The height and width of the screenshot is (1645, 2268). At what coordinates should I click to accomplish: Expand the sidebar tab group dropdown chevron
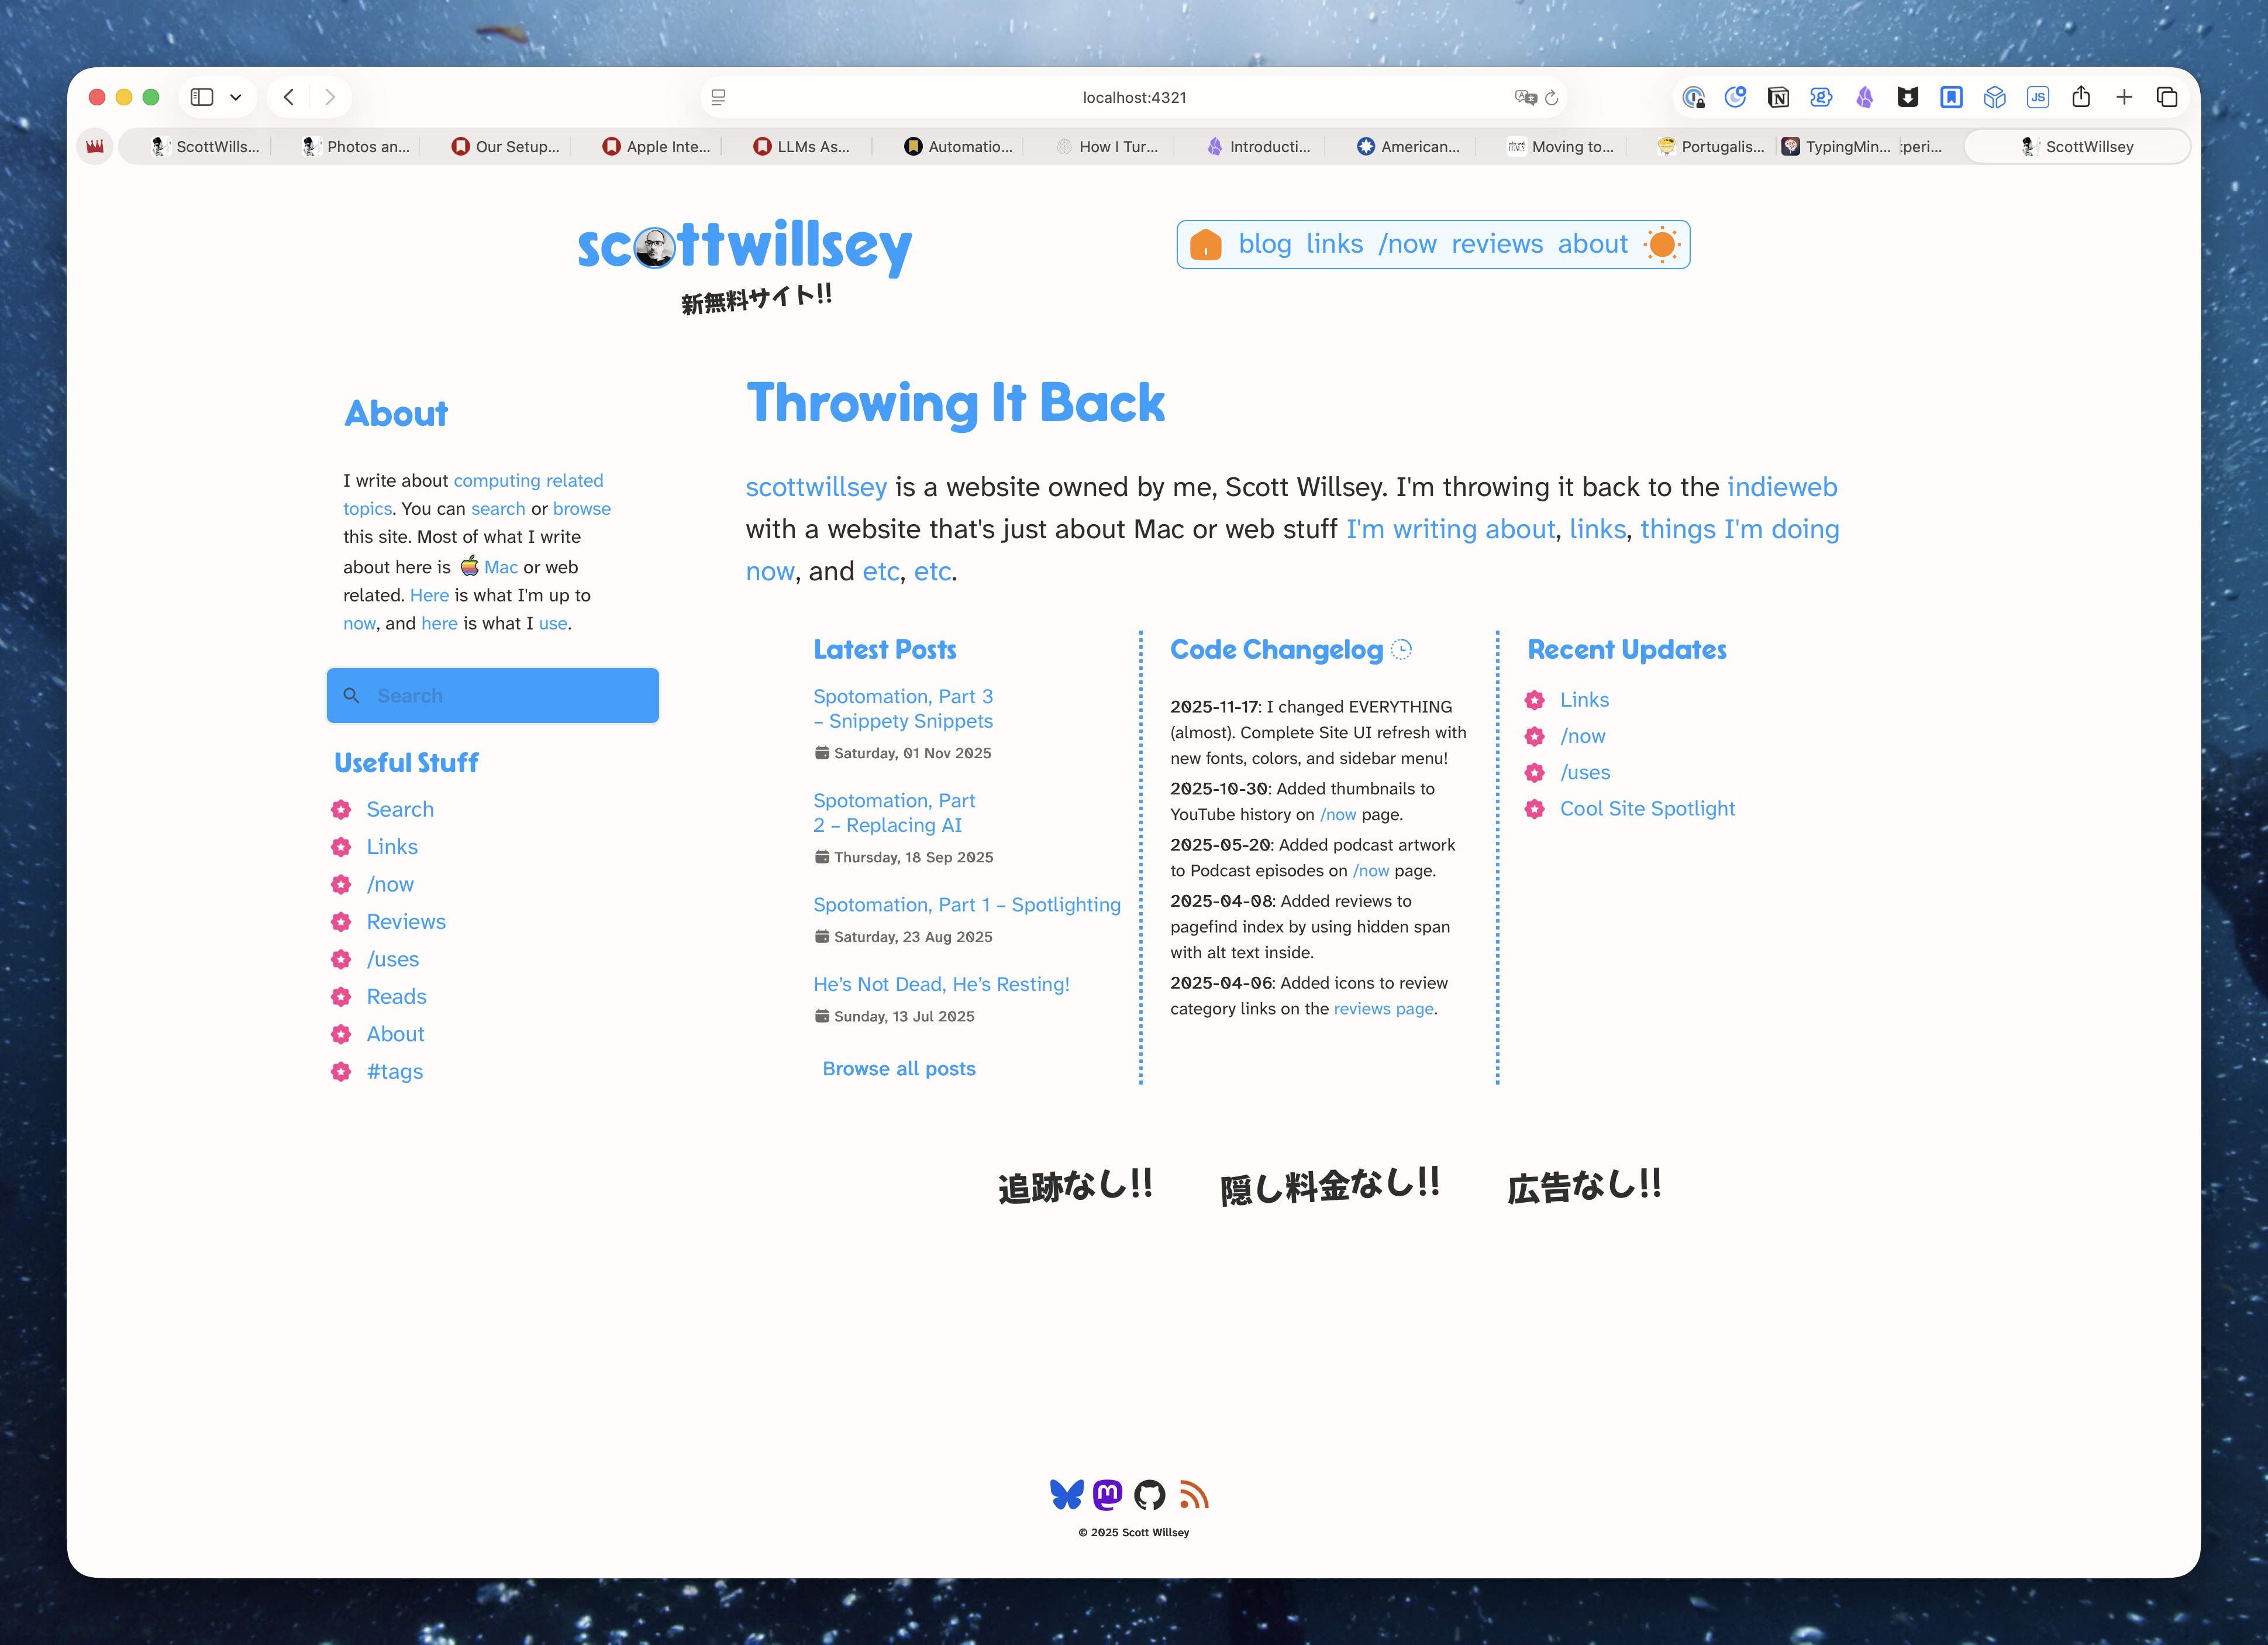[x=236, y=97]
